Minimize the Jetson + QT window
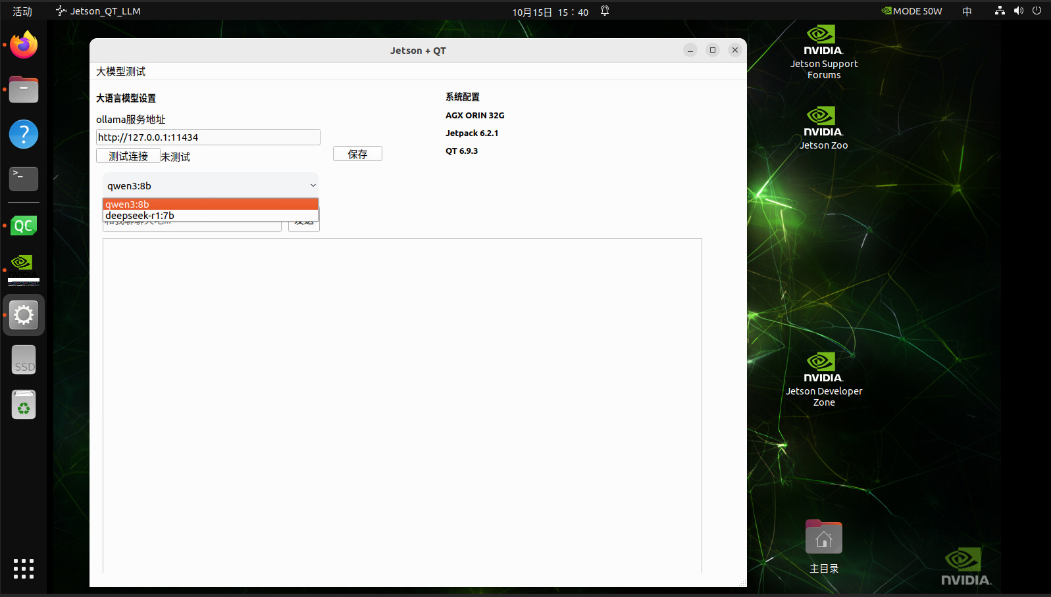The image size is (1051, 597). 690,50
